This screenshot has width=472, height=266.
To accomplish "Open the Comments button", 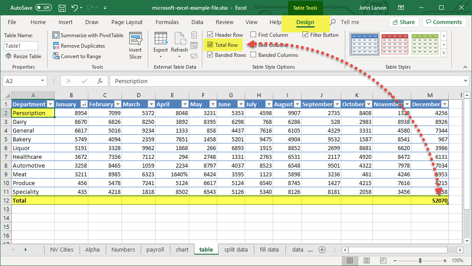I will (444, 22).
